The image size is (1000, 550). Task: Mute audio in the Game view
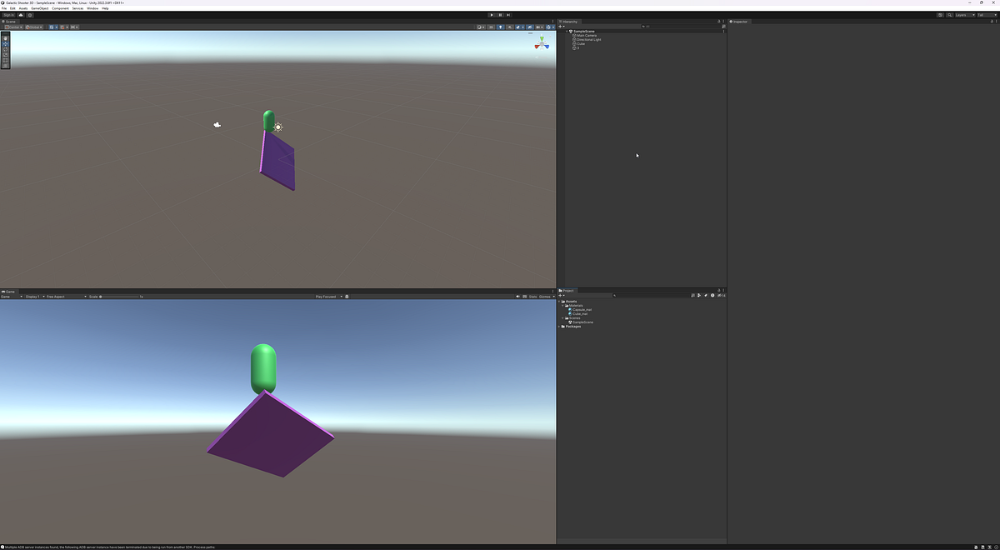517,296
